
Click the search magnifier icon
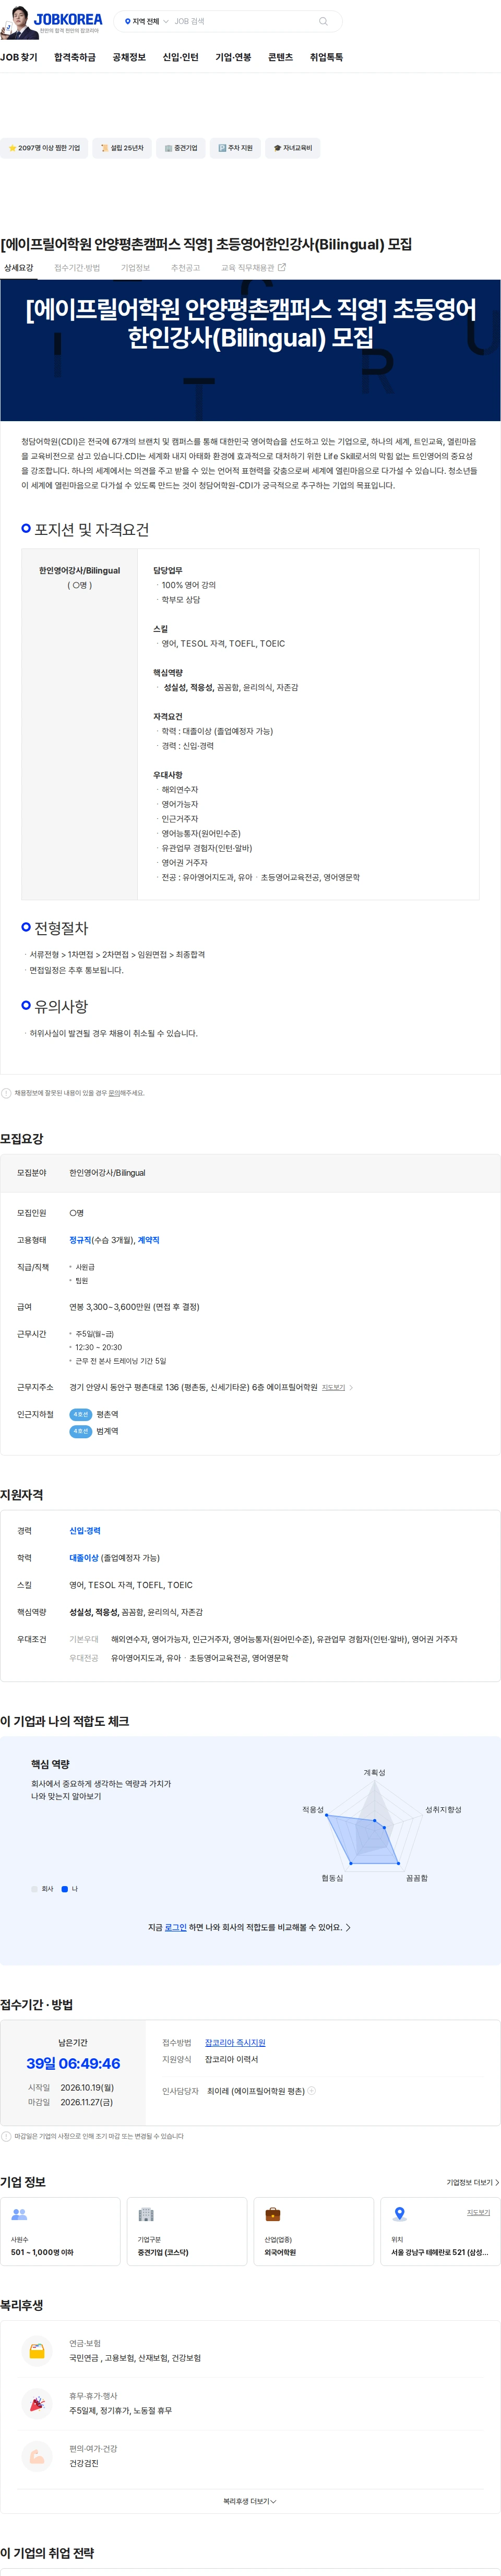point(323,21)
